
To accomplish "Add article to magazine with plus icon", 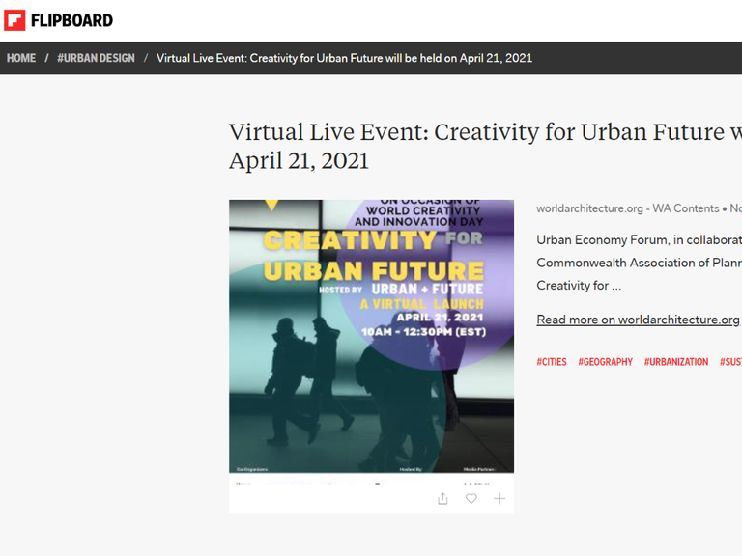I will click(x=499, y=498).
